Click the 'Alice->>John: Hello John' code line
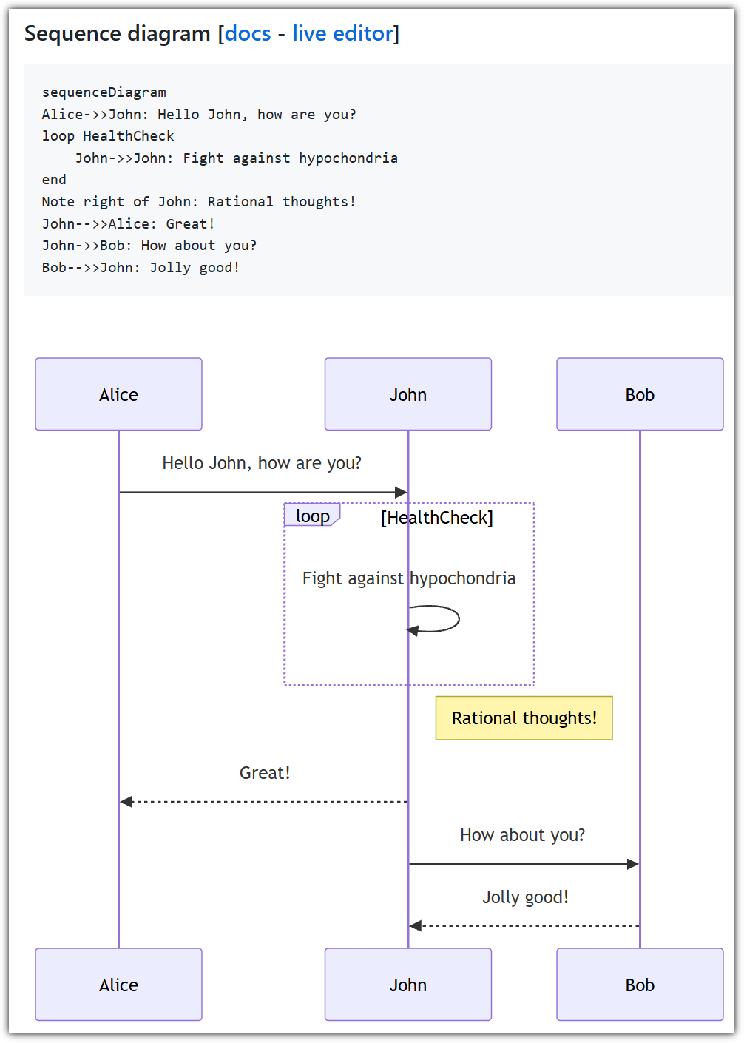The height and width of the screenshot is (1043, 744). pos(199,115)
